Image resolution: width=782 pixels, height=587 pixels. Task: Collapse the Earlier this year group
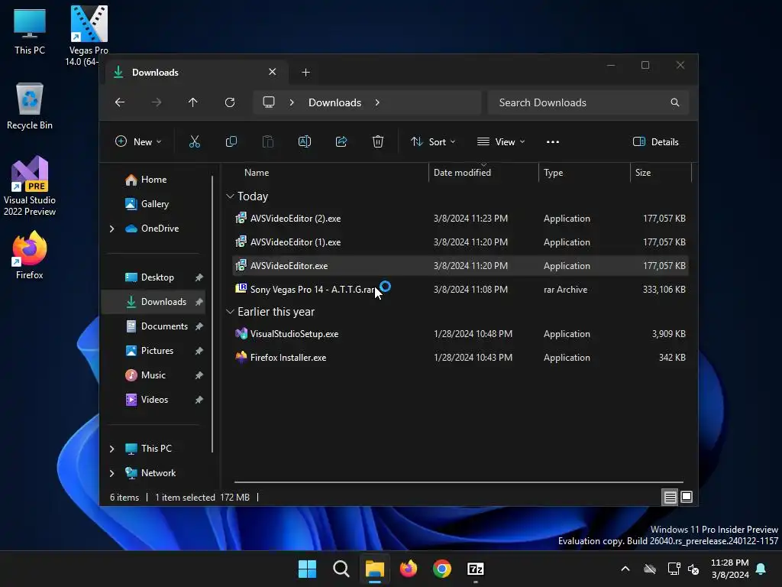[x=230, y=312]
